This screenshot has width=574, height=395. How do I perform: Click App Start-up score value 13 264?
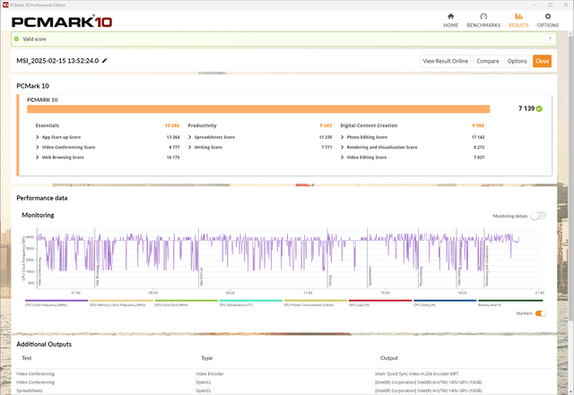[x=173, y=137]
